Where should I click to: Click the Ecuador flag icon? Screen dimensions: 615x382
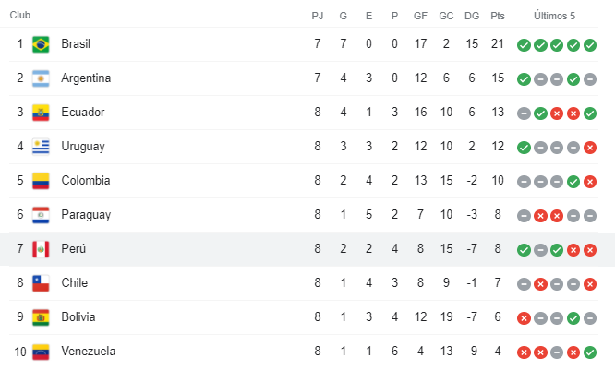pos(41,113)
